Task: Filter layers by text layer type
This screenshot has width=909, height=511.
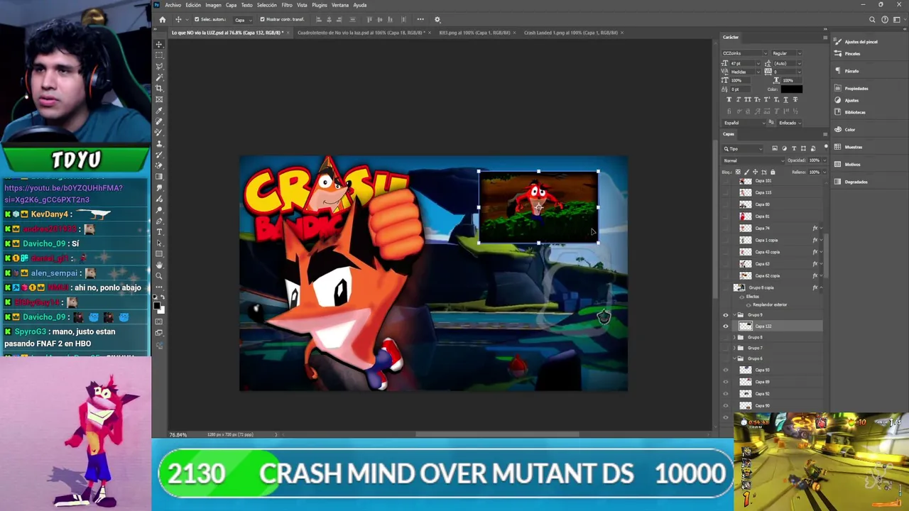Action: 794,148
